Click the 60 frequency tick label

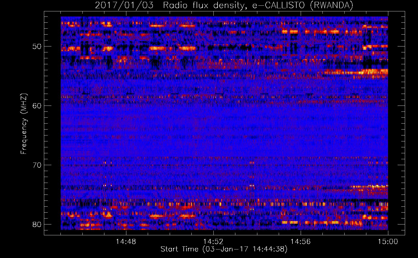click(x=37, y=106)
